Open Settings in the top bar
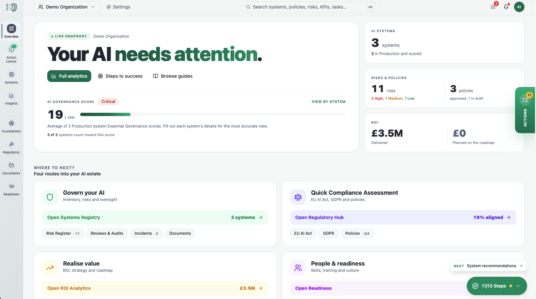 pyautogui.click(x=118, y=7)
